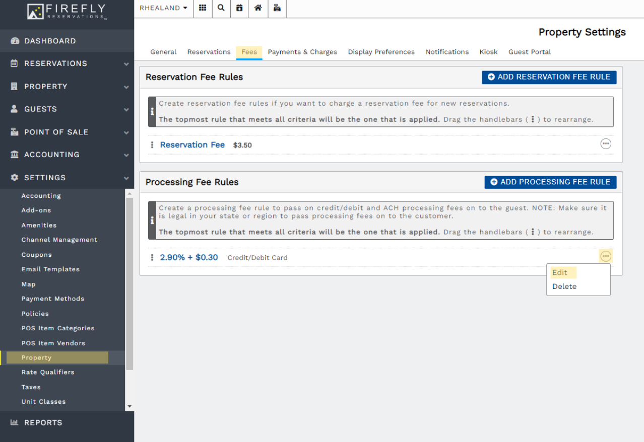Click the drag handle beside 2.90% + $0.30

[x=152, y=257]
